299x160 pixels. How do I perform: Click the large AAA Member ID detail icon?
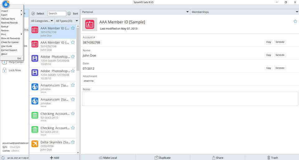tap(90, 24)
